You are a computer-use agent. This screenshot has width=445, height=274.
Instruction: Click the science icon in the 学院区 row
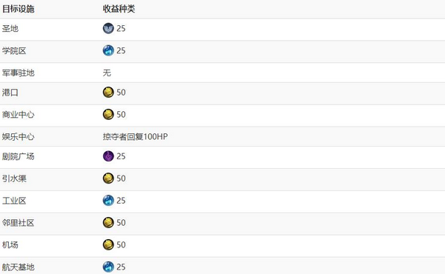[108, 50]
